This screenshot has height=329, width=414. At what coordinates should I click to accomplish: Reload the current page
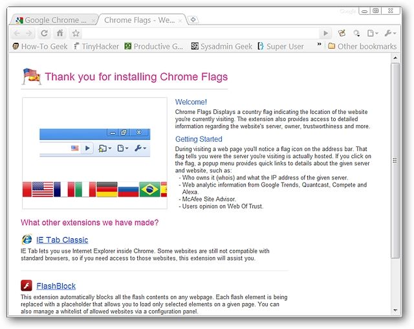[x=44, y=33]
